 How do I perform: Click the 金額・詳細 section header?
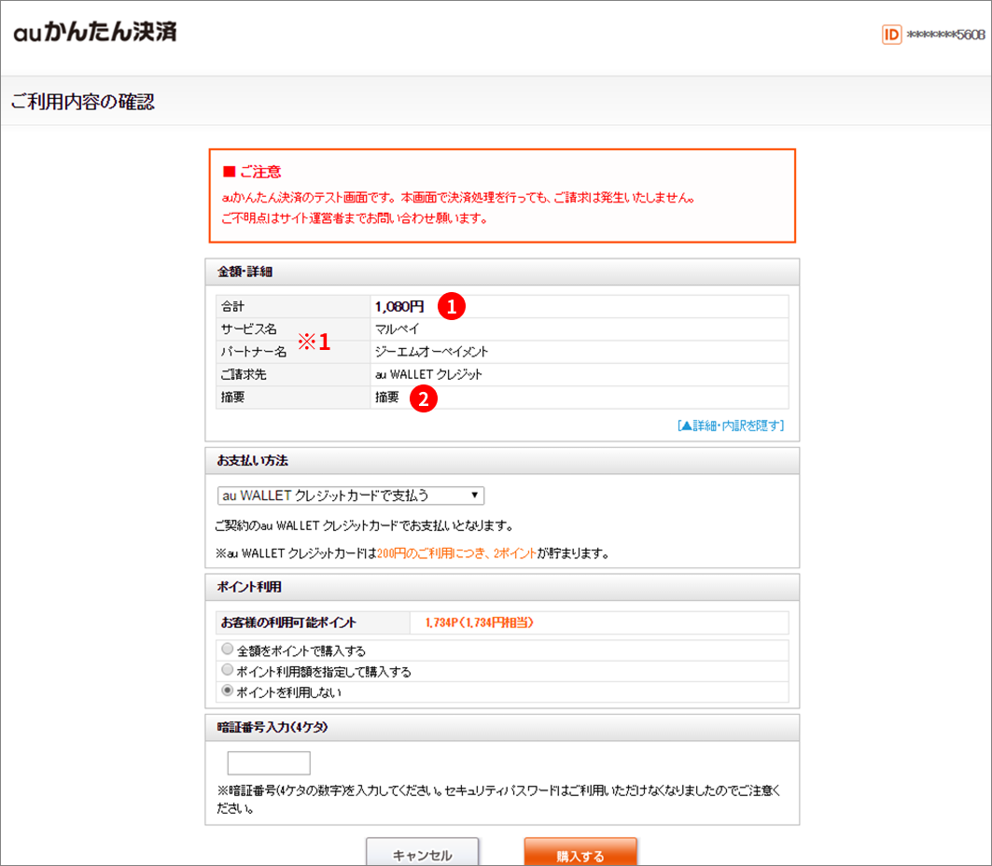[x=244, y=272]
